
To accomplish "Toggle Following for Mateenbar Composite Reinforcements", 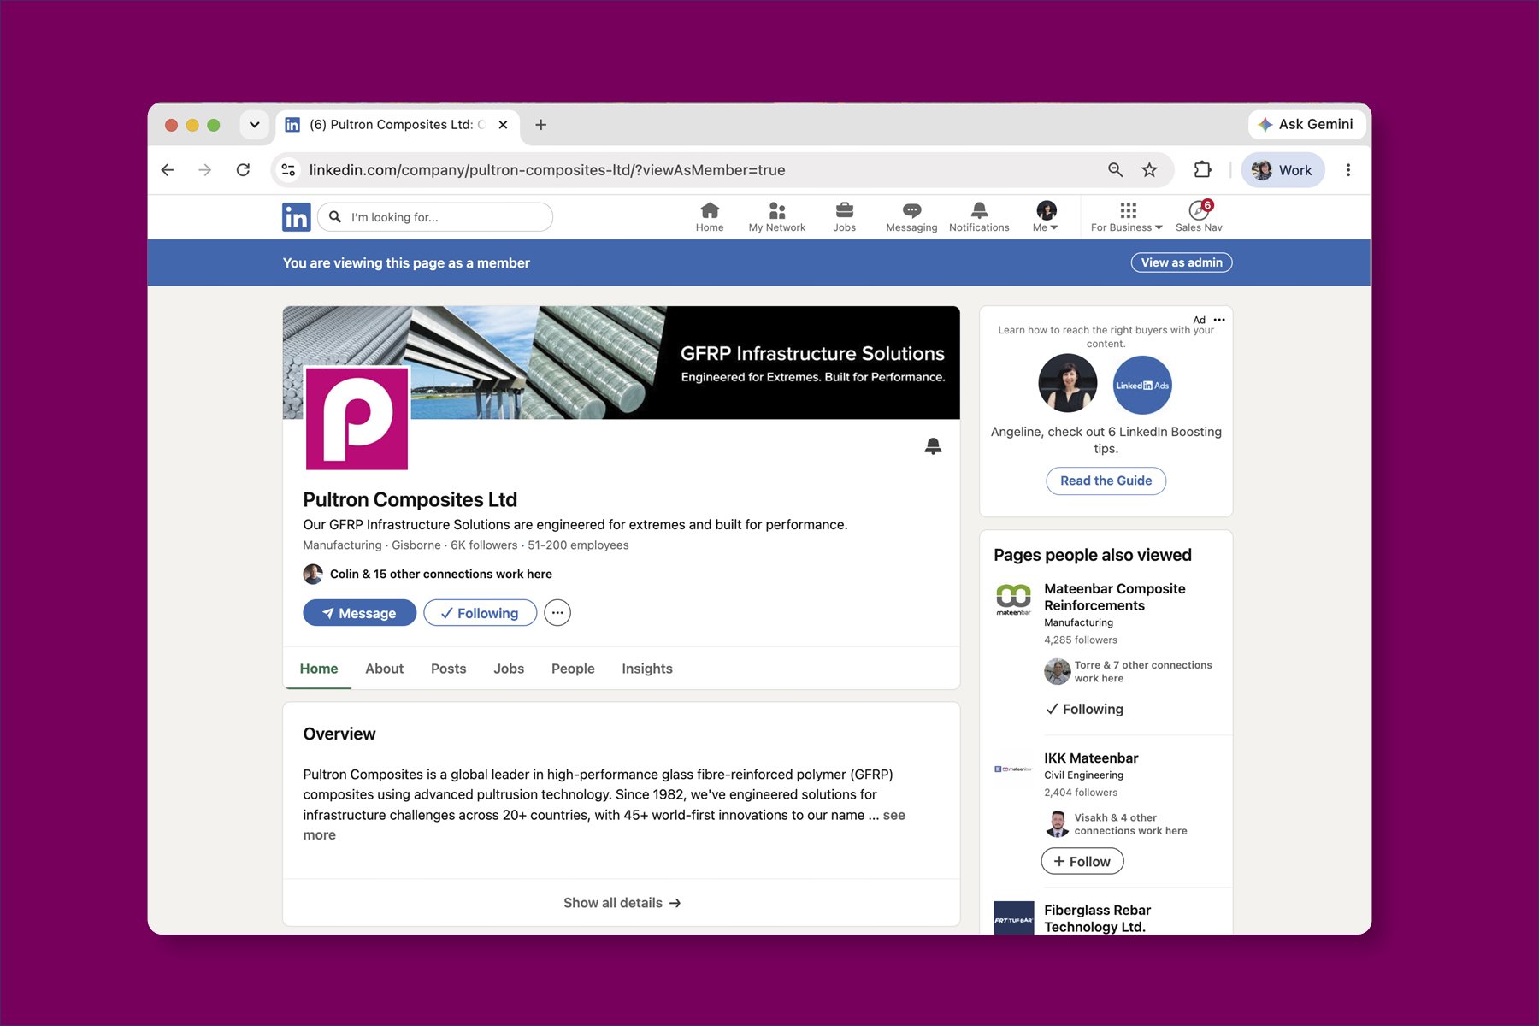I will click(1085, 709).
